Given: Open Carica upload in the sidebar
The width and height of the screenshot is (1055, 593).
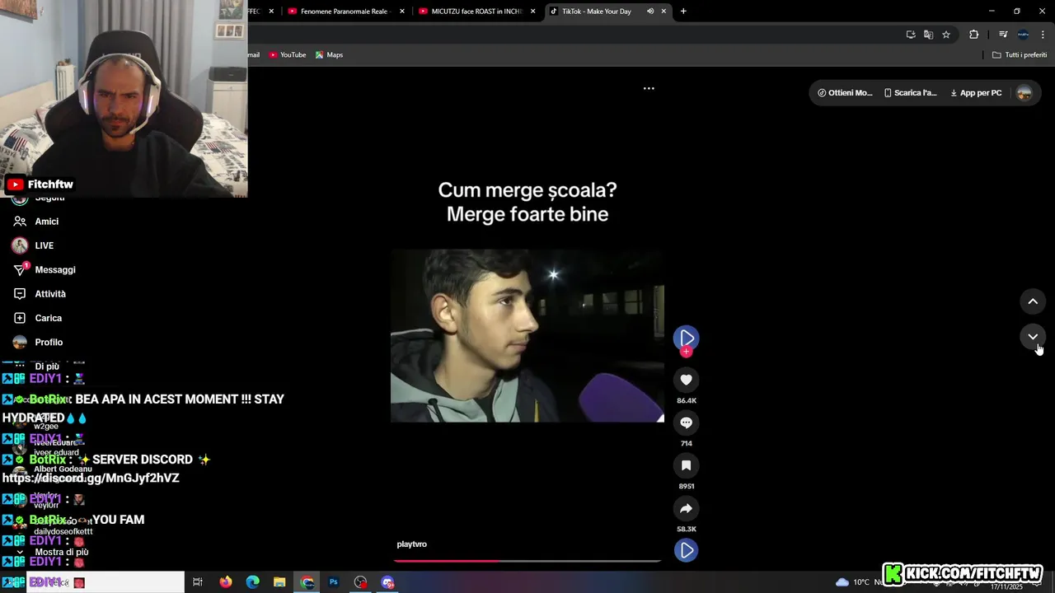Looking at the screenshot, I should (x=48, y=318).
